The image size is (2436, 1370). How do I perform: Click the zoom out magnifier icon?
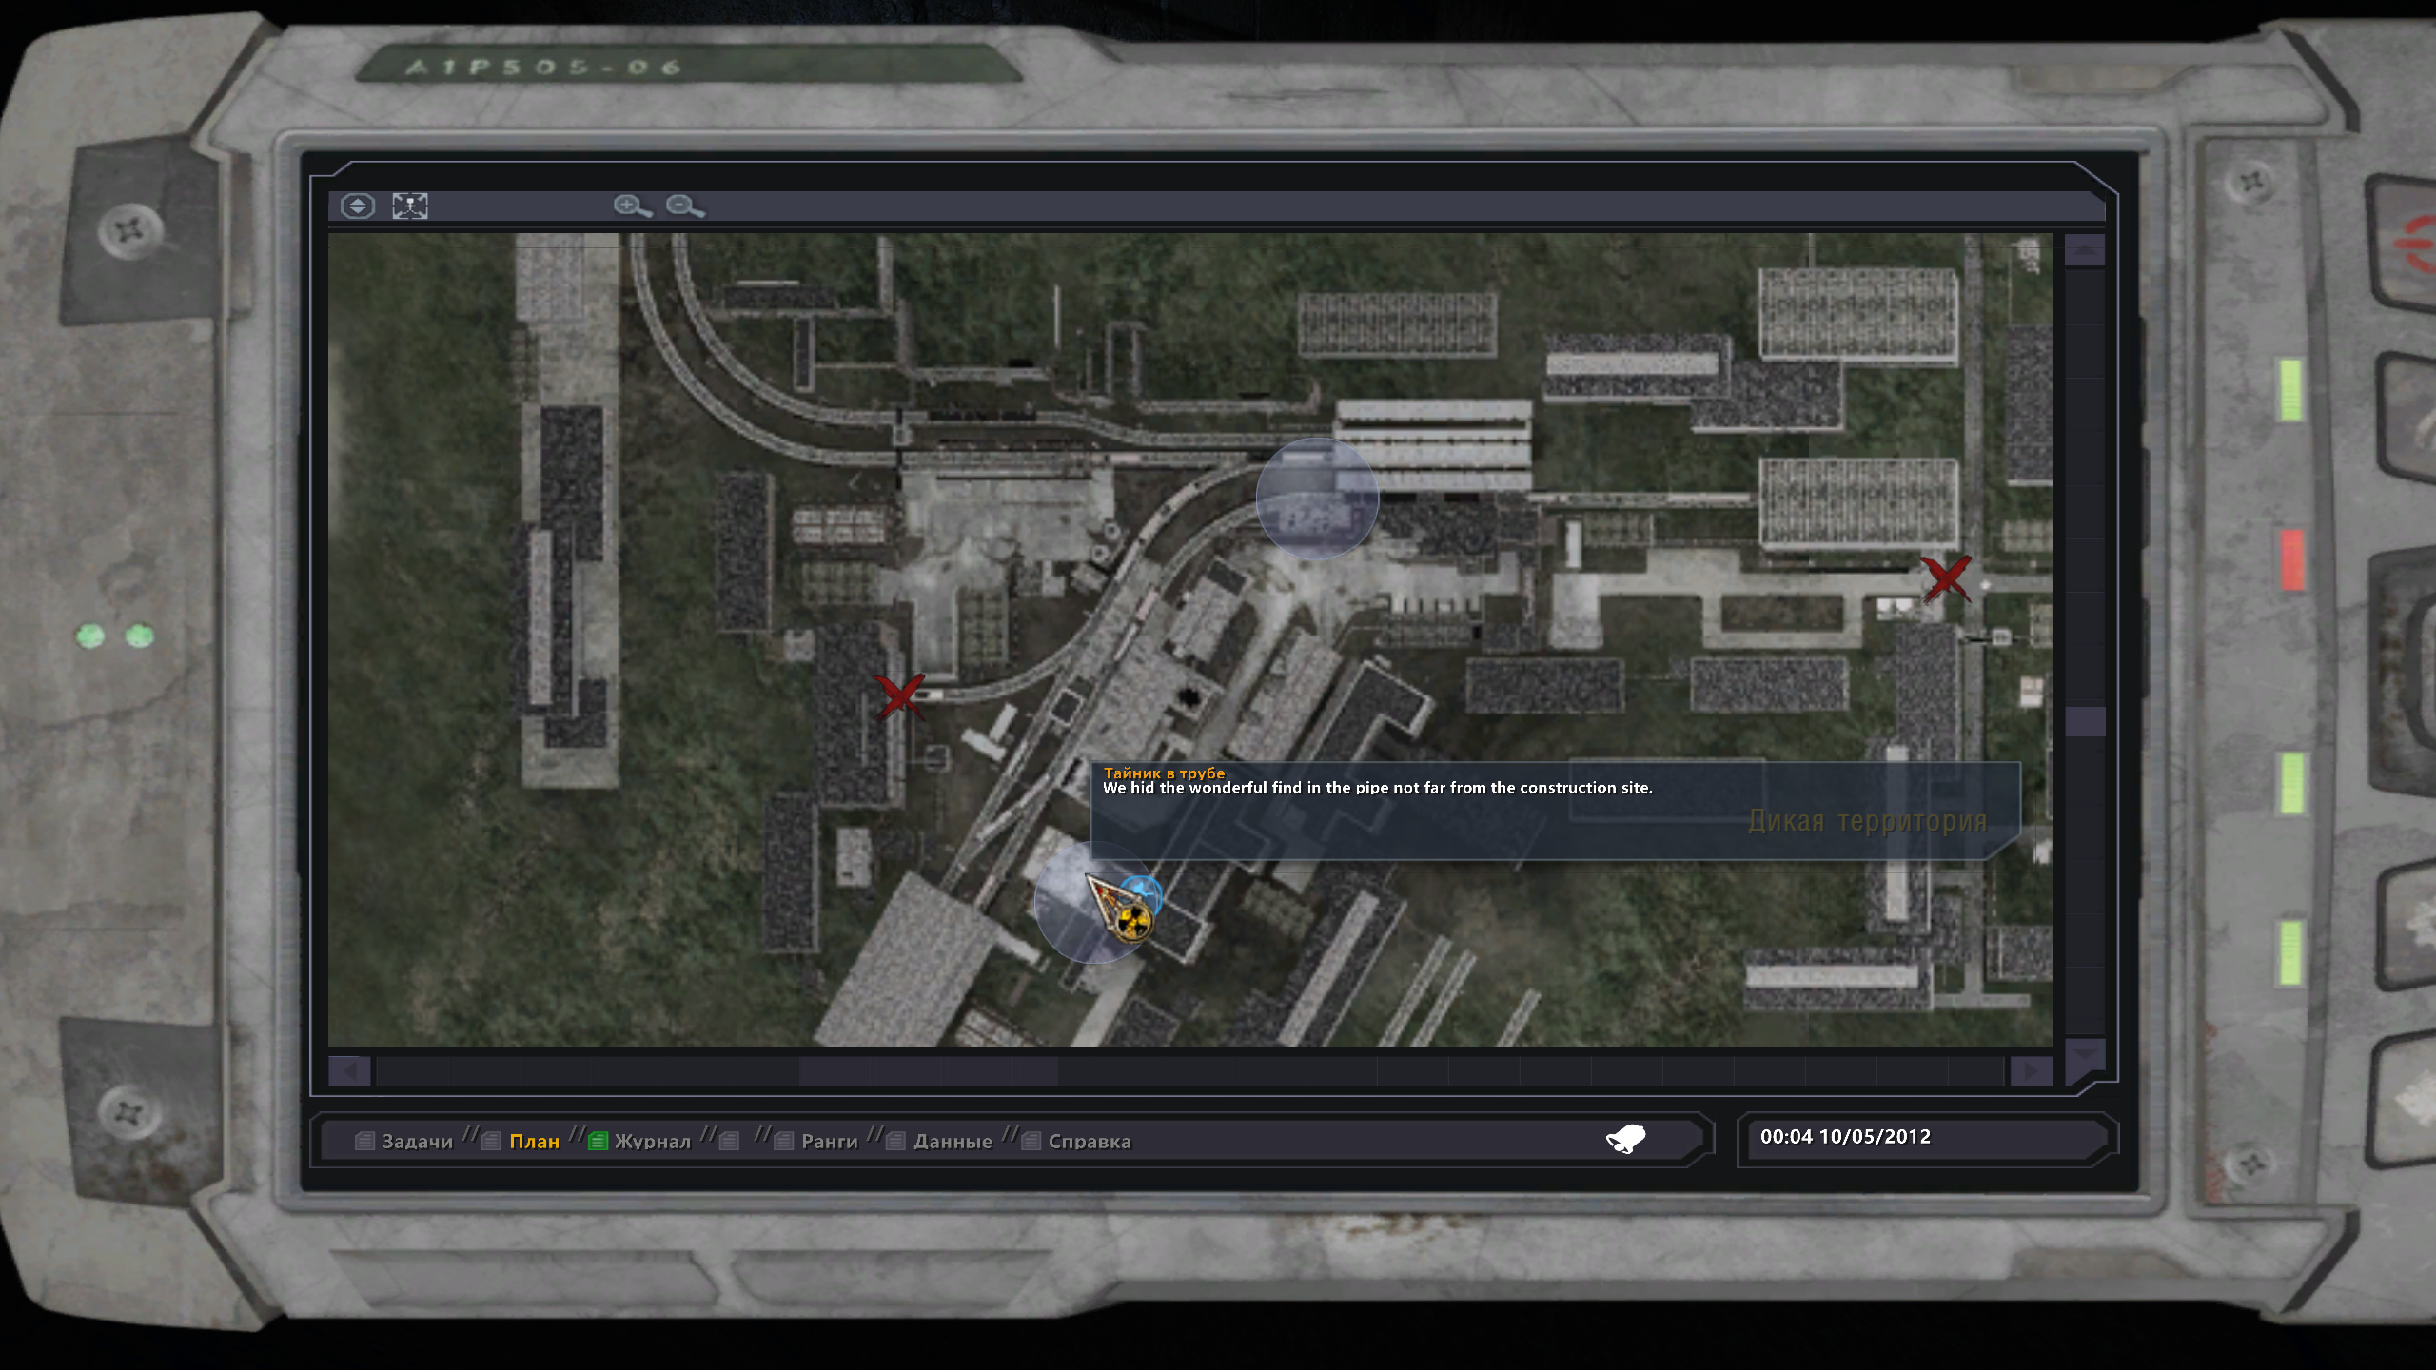point(684,205)
